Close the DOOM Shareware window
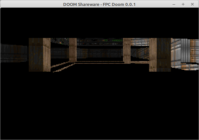The height and width of the screenshot is (140, 199). [x=192, y=4]
